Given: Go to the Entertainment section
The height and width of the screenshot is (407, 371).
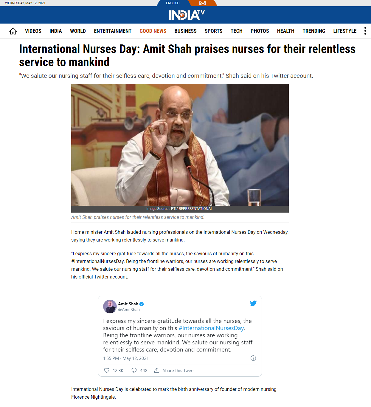Looking at the screenshot, I should (113, 31).
